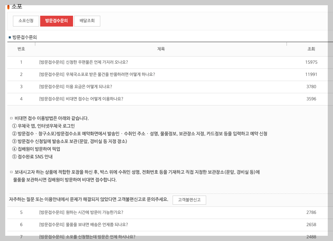Switch to the 소포신청 tab

[x=25, y=21]
